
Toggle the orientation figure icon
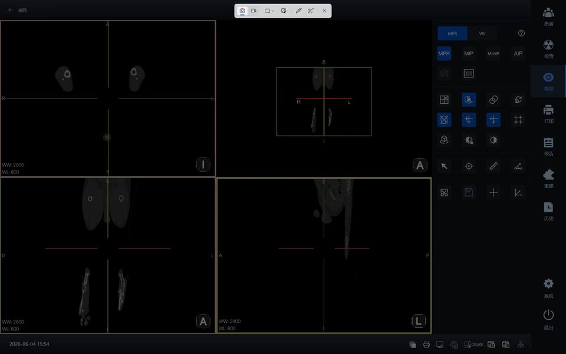(x=469, y=100)
